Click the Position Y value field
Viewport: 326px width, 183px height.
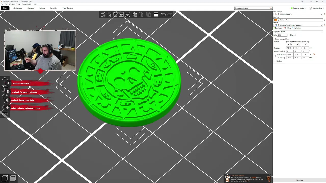coord(297,48)
